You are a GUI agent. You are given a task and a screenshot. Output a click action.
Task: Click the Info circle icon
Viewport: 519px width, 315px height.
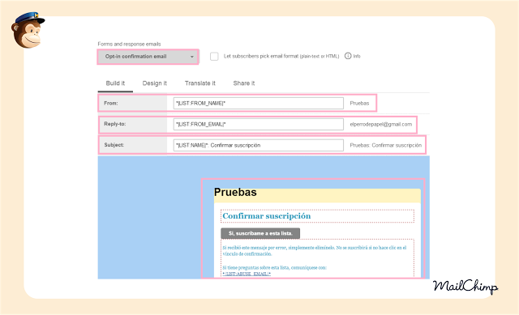tap(348, 56)
